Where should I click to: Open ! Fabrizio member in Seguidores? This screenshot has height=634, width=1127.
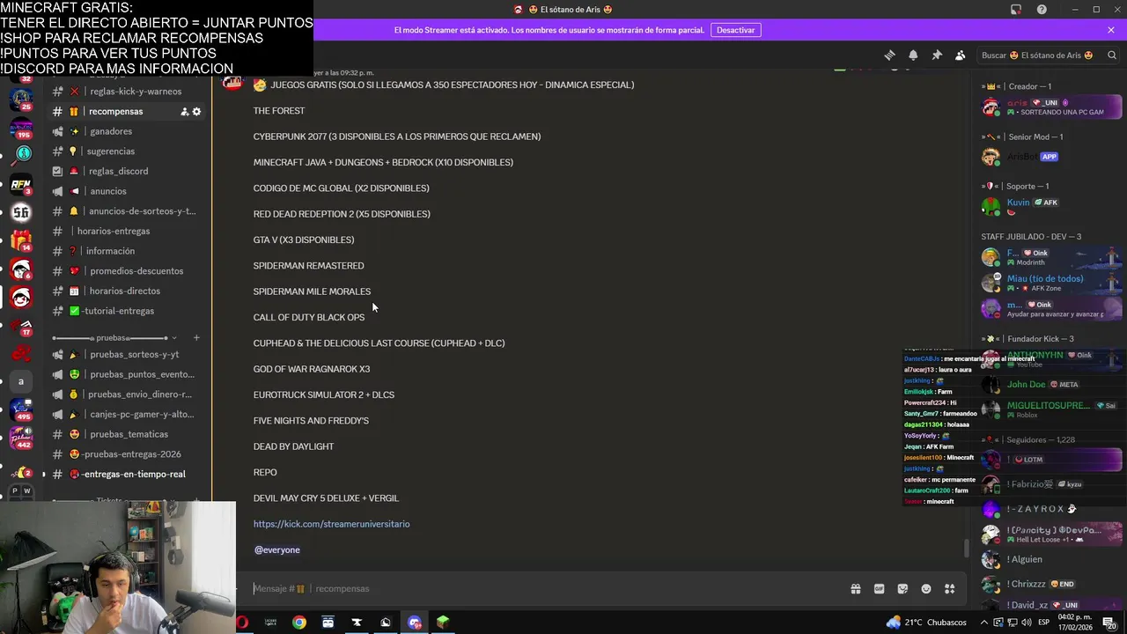click(1051, 484)
